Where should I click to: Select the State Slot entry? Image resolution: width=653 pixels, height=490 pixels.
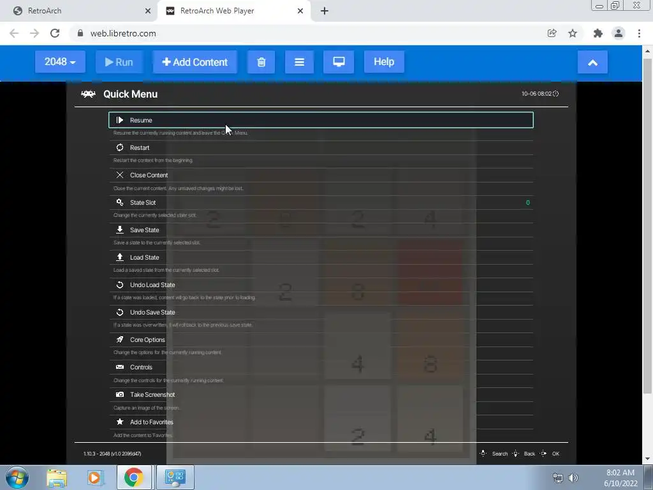(321, 202)
